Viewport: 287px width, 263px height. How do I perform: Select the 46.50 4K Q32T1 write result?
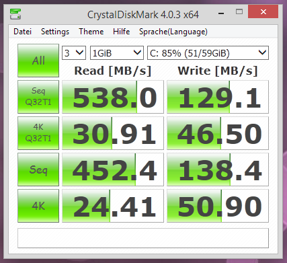[218, 133]
